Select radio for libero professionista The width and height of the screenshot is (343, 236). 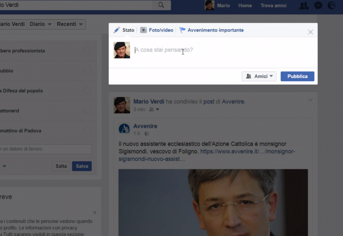87,51
